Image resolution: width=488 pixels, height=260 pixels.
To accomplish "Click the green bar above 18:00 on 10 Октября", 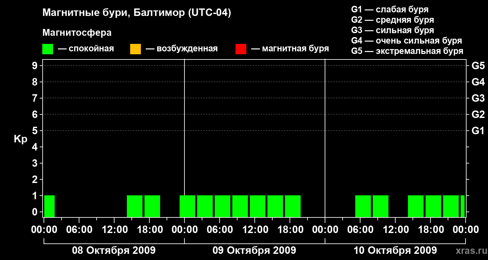I will coord(433,206).
